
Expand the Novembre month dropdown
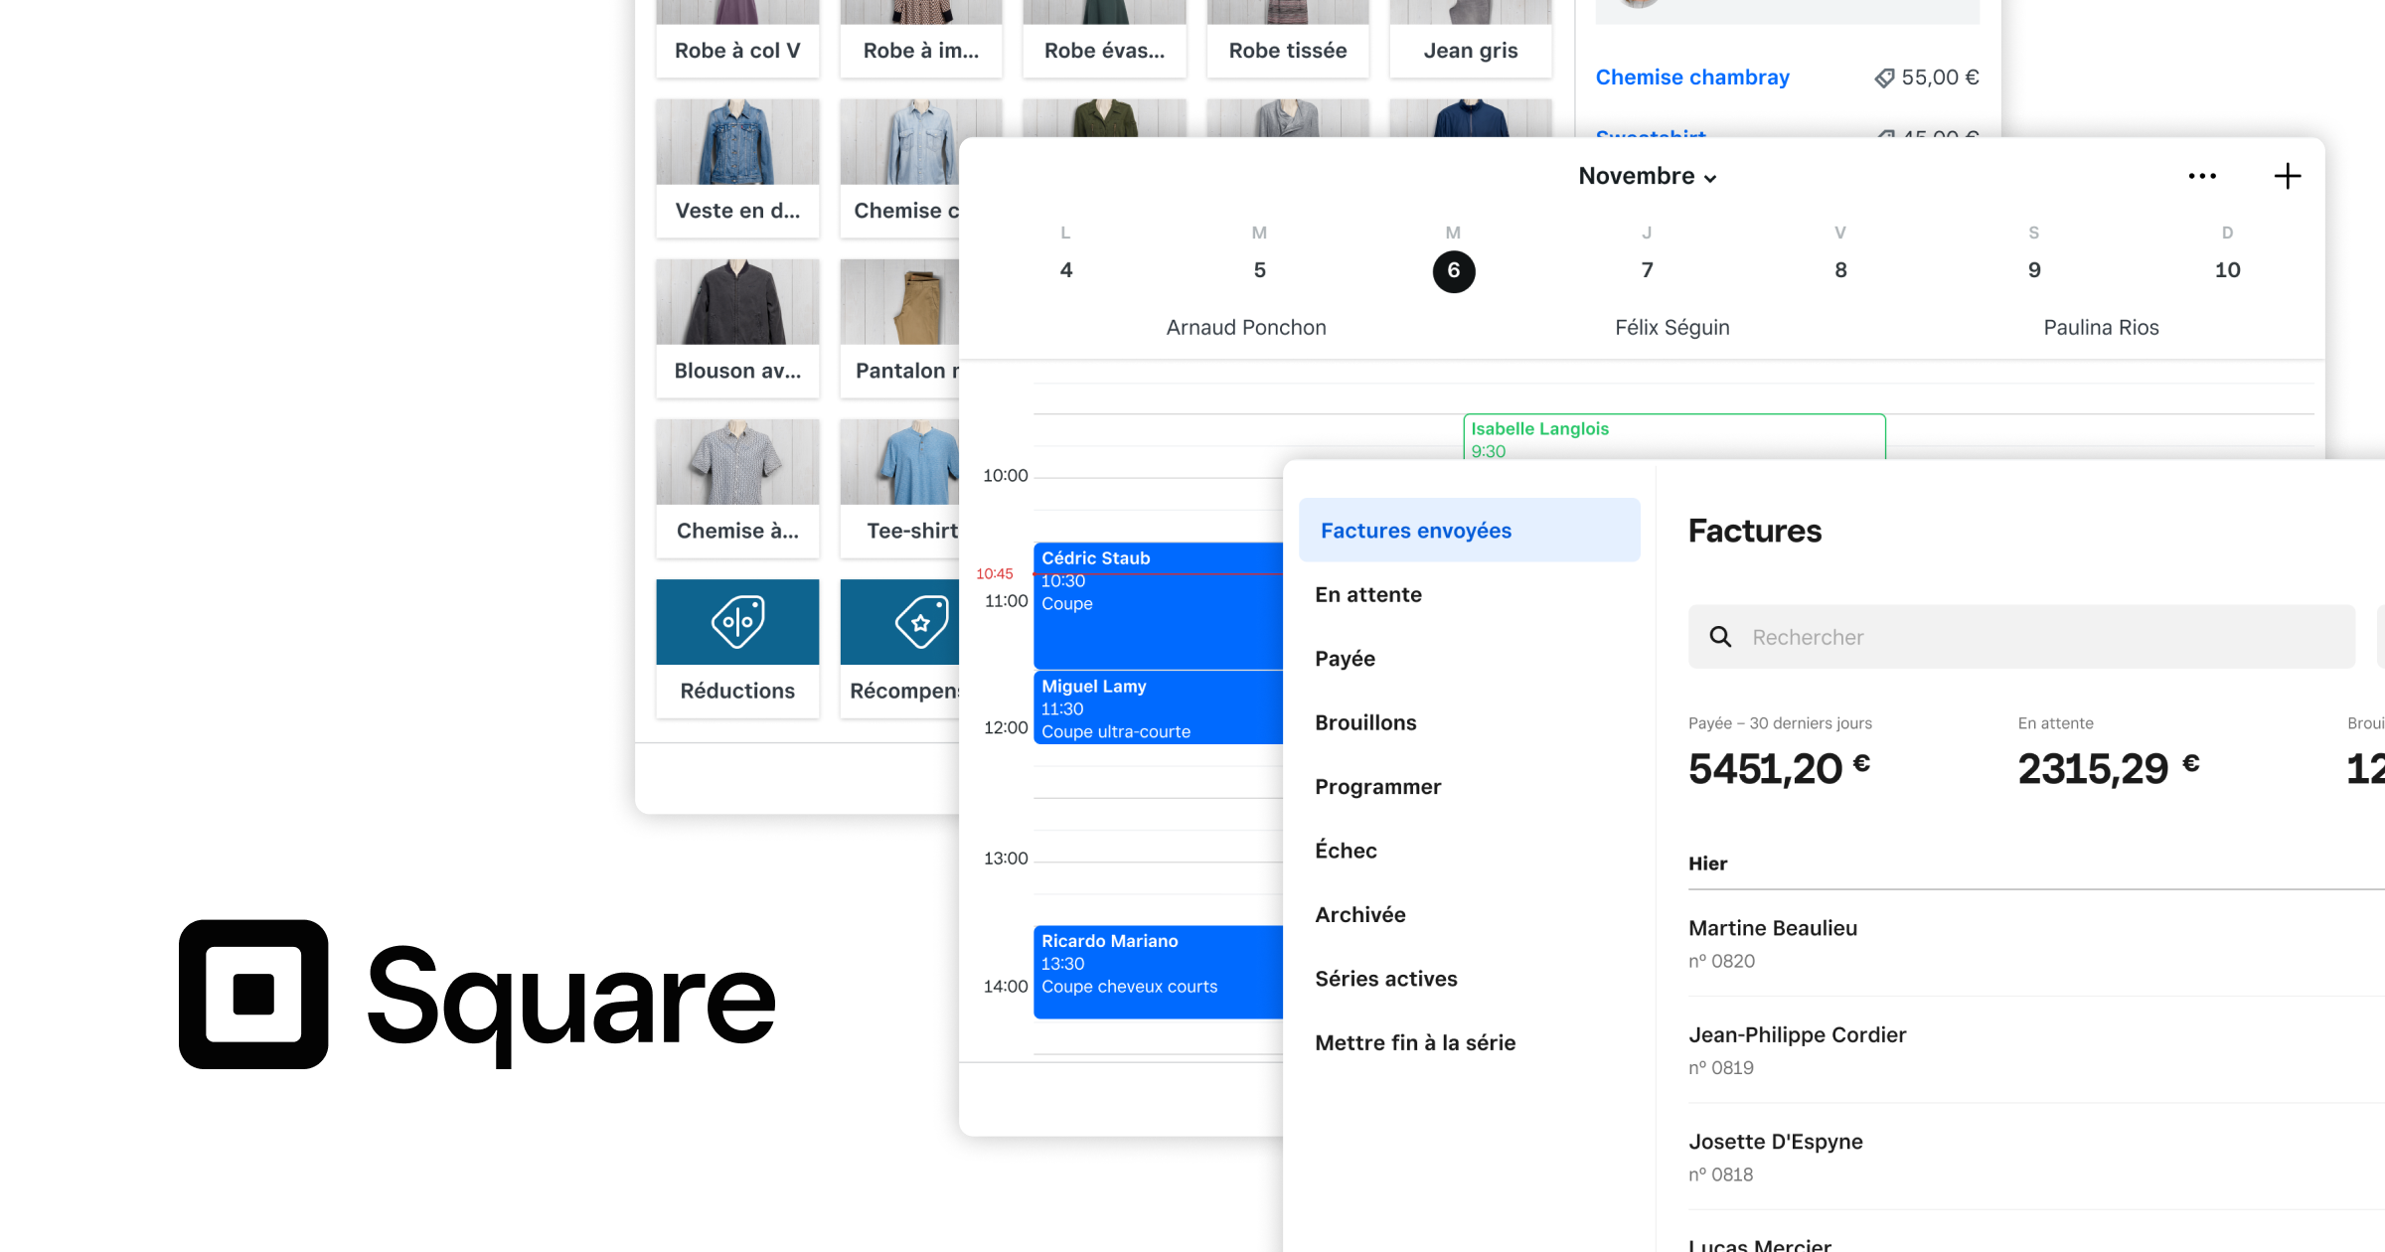(x=1647, y=176)
